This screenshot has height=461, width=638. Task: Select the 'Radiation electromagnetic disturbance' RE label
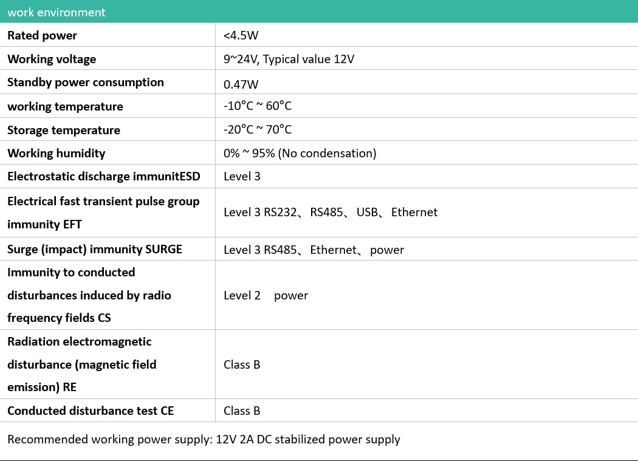coord(82,364)
